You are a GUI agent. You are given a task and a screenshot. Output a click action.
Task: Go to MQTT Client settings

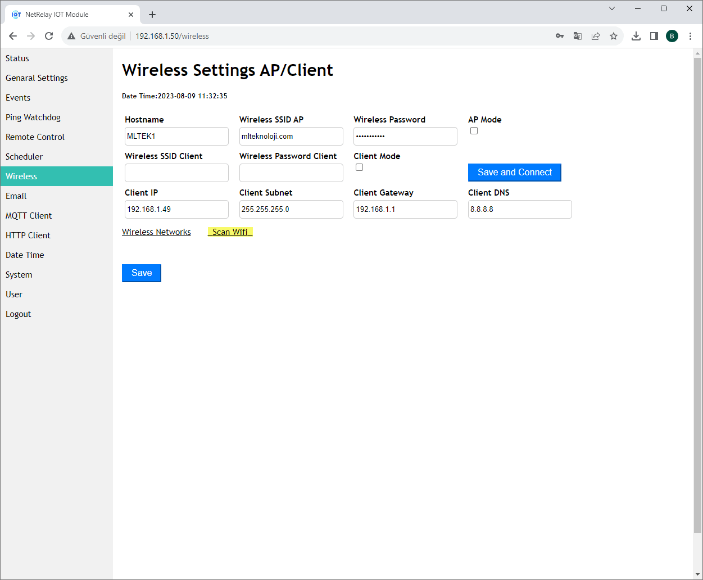(29, 216)
